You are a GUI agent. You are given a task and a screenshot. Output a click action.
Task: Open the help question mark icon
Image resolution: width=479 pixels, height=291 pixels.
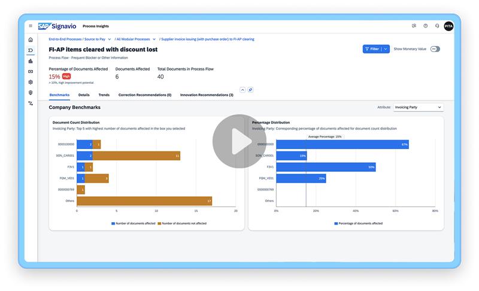coord(426,26)
